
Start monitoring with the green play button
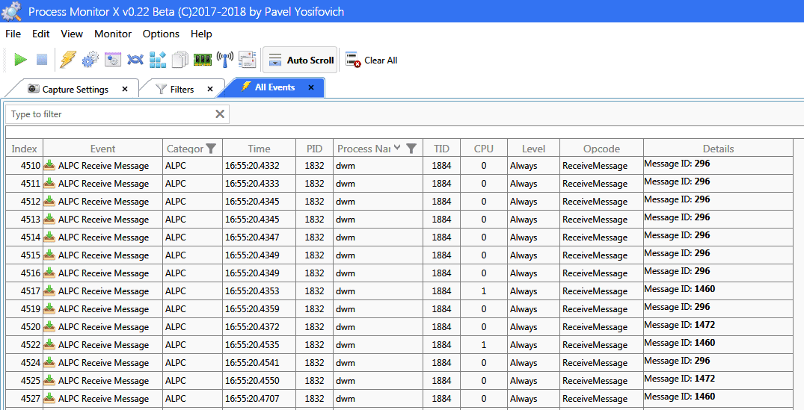pos(20,60)
